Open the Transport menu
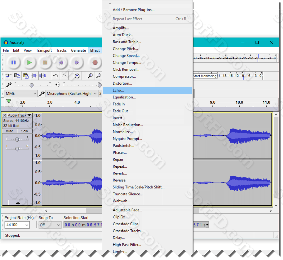This screenshot has height=260, width=283. click(x=44, y=51)
